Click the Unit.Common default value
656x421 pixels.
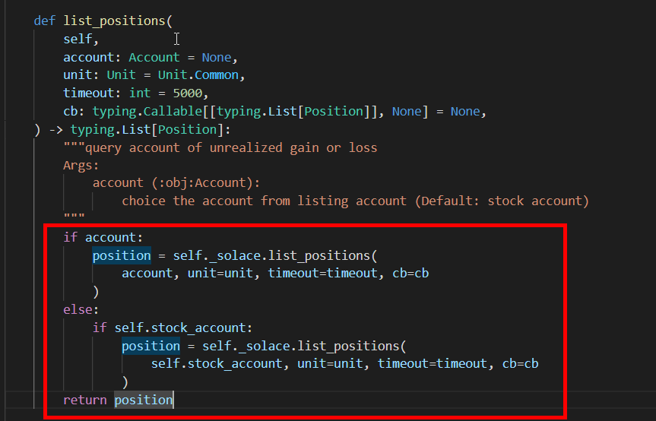point(198,74)
